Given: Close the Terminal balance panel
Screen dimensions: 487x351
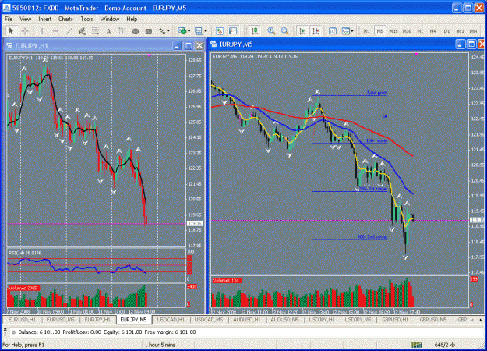Looking at the screenshot, I should (x=5, y=329).
